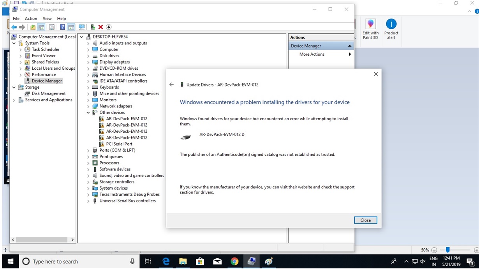Select Services and Applications node
Image resolution: width=479 pixels, height=269 pixels.
pyautogui.click(x=49, y=100)
